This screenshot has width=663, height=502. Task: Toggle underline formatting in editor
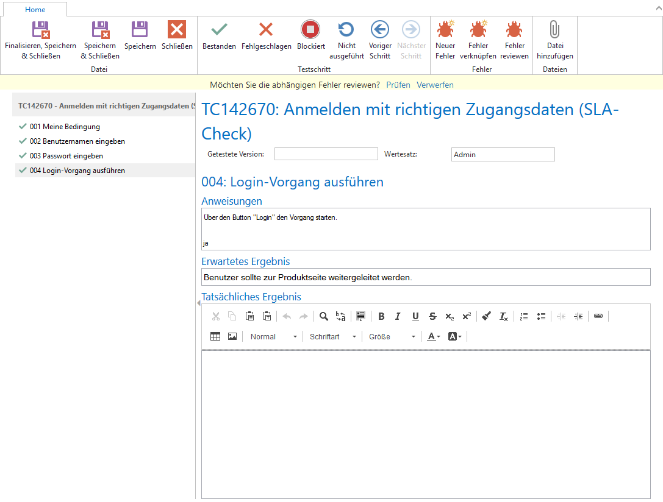(x=415, y=316)
